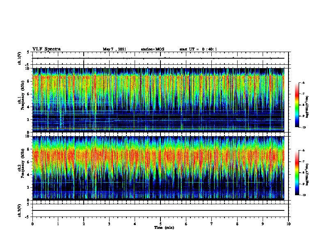The height and width of the screenshot is (251, 325).
Task: Click the time axis tick label '5'
Action: [160, 224]
